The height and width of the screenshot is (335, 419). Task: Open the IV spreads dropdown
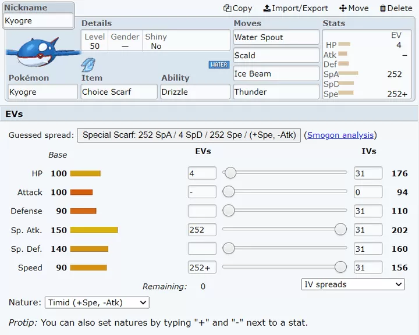point(353,284)
